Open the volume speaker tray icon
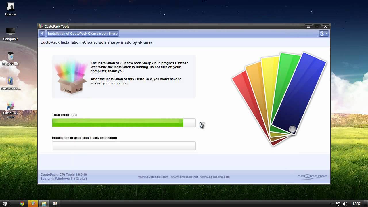Image resolution: width=368 pixels, height=207 pixels. click(346, 204)
